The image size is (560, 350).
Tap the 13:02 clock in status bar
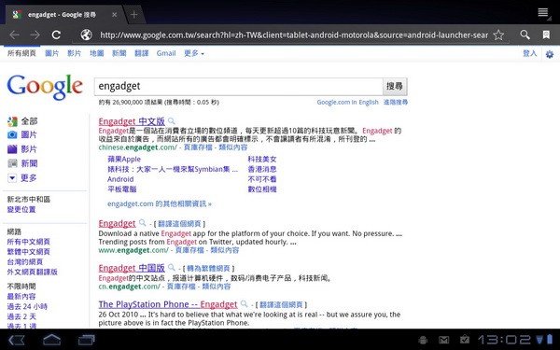click(x=505, y=340)
